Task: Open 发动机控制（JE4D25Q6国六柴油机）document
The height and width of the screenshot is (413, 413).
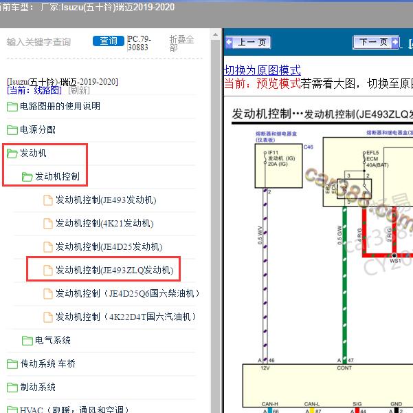Action: pyautogui.click(x=128, y=293)
